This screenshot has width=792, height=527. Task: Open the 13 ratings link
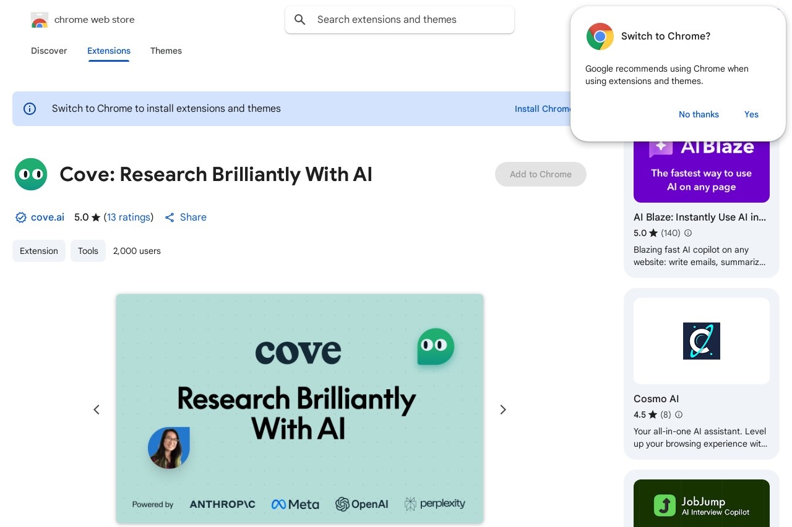(x=129, y=217)
